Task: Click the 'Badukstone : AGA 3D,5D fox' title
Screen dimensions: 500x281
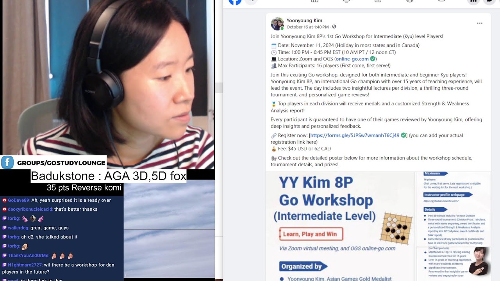Action: tap(109, 176)
